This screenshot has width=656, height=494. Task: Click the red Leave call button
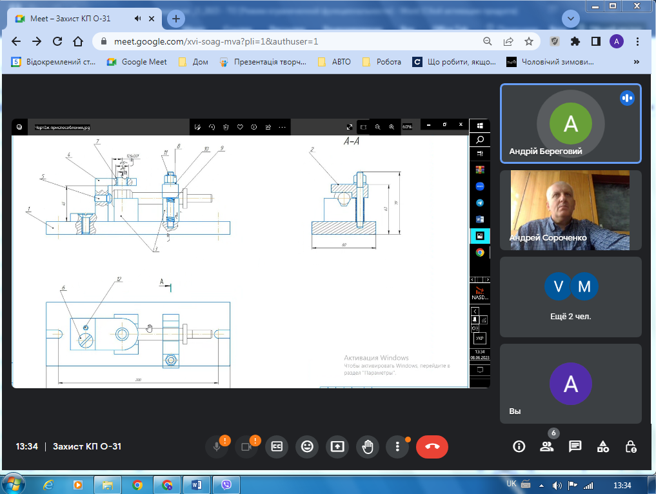[x=432, y=446]
